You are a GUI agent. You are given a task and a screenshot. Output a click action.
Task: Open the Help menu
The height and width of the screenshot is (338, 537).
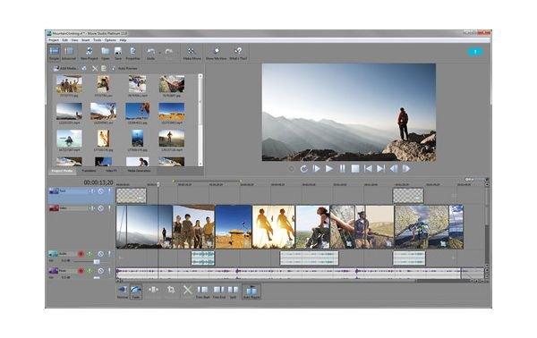[123, 40]
